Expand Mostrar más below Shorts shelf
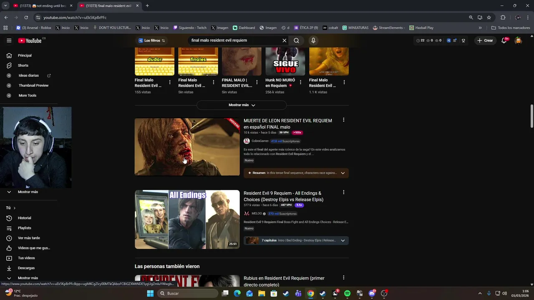Viewport: 534px width, 300px height. click(x=242, y=105)
